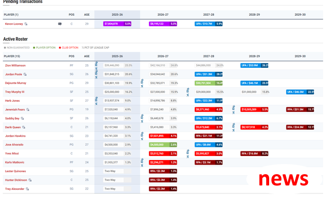Image resolution: width=325 pixels, height=197 pixels.
Task: Open the Kevon Looney name link
Action: tap(14, 24)
